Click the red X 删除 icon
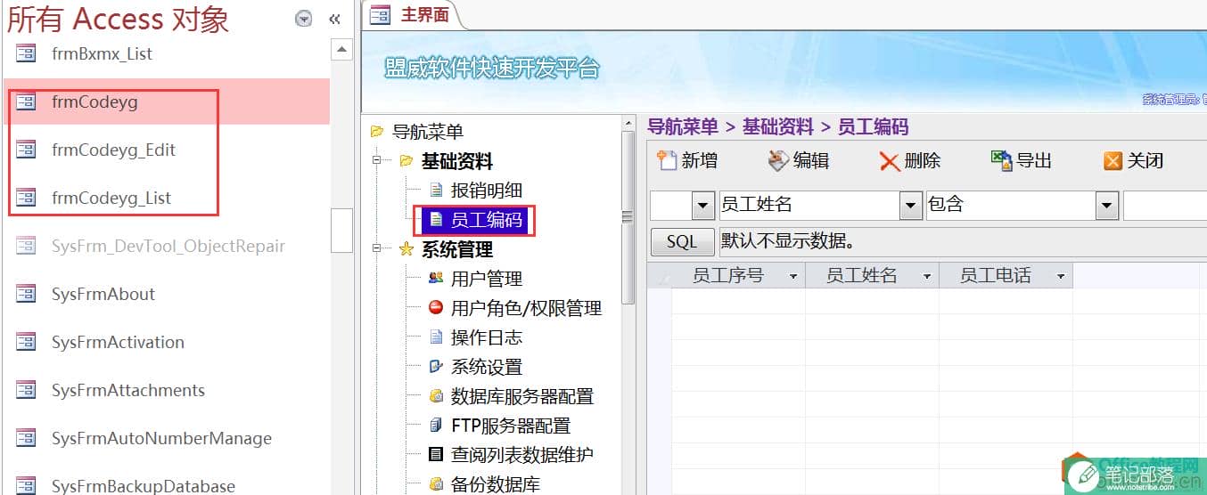 (889, 161)
